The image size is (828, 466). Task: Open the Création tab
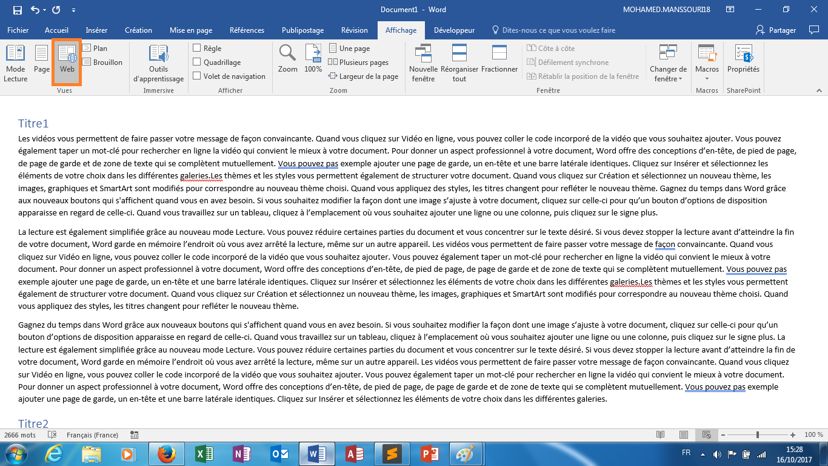138,30
